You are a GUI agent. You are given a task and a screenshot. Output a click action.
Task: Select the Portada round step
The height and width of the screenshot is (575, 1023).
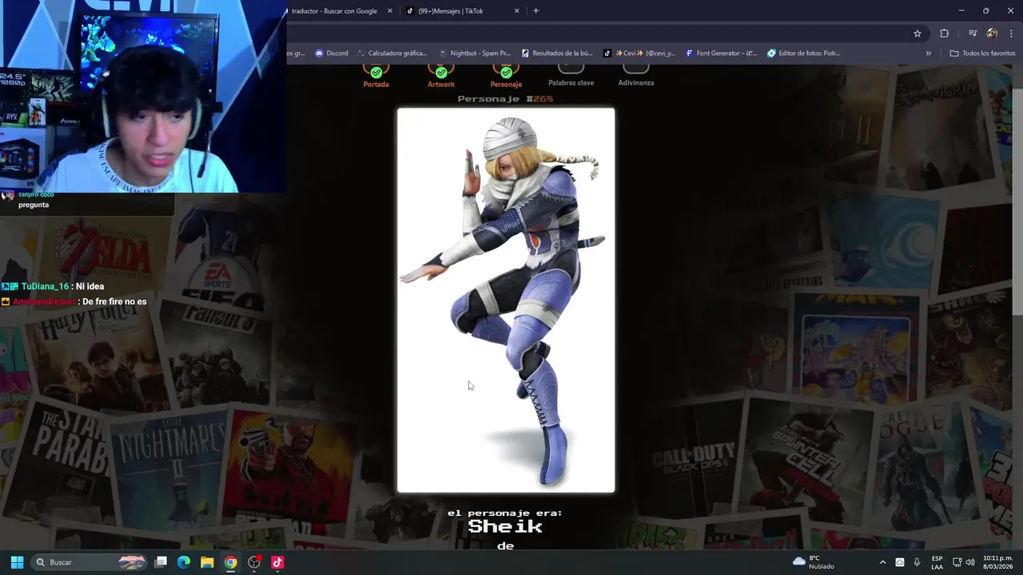376,75
